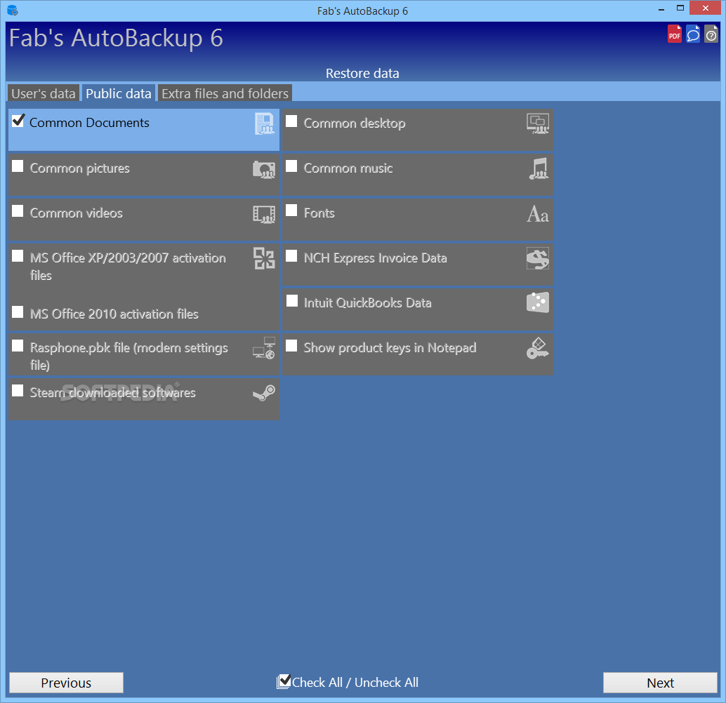Enable Intuit QuickBooks Data checkbox
726x703 pixels.
coord(291,301)
